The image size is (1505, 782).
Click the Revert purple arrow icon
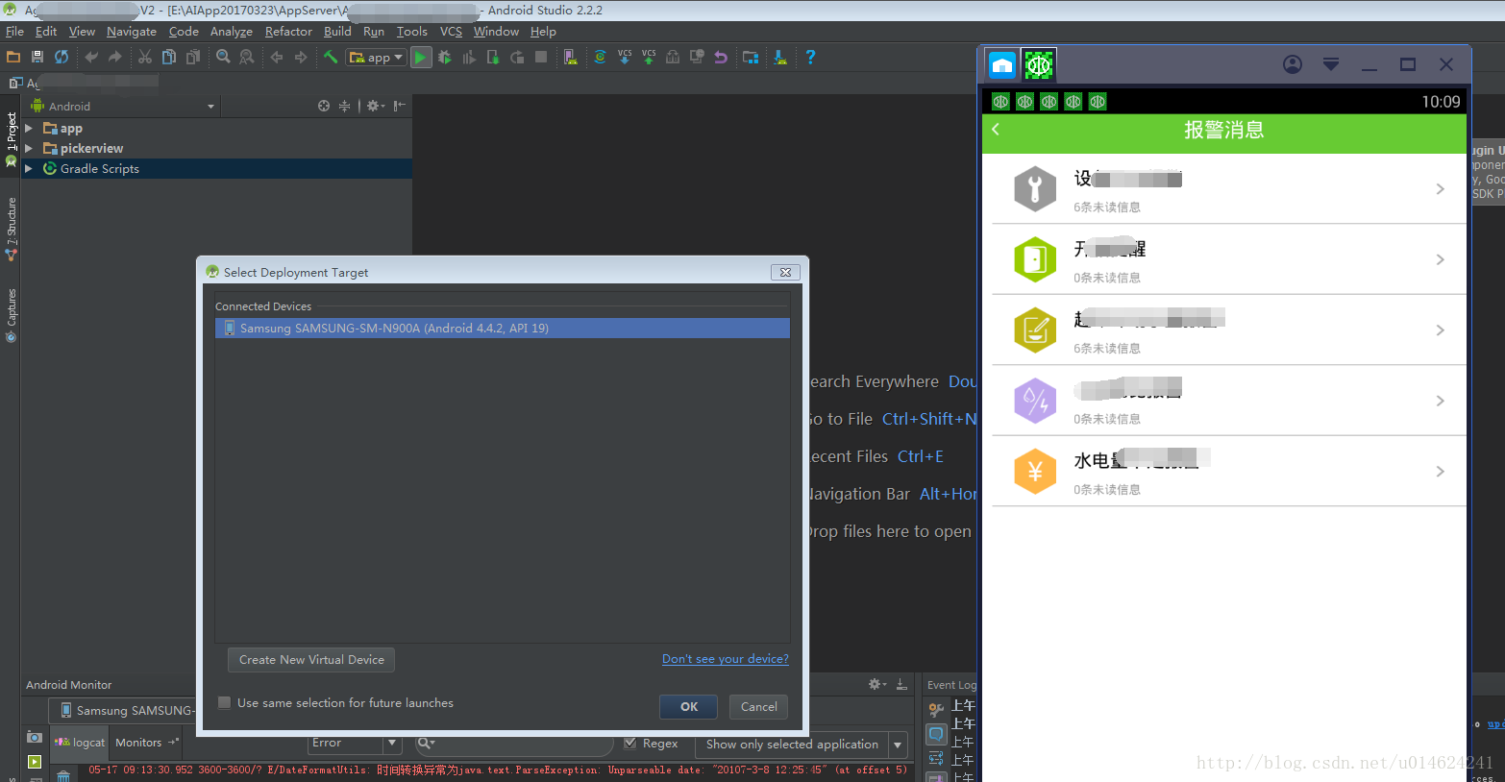(721, 58)
